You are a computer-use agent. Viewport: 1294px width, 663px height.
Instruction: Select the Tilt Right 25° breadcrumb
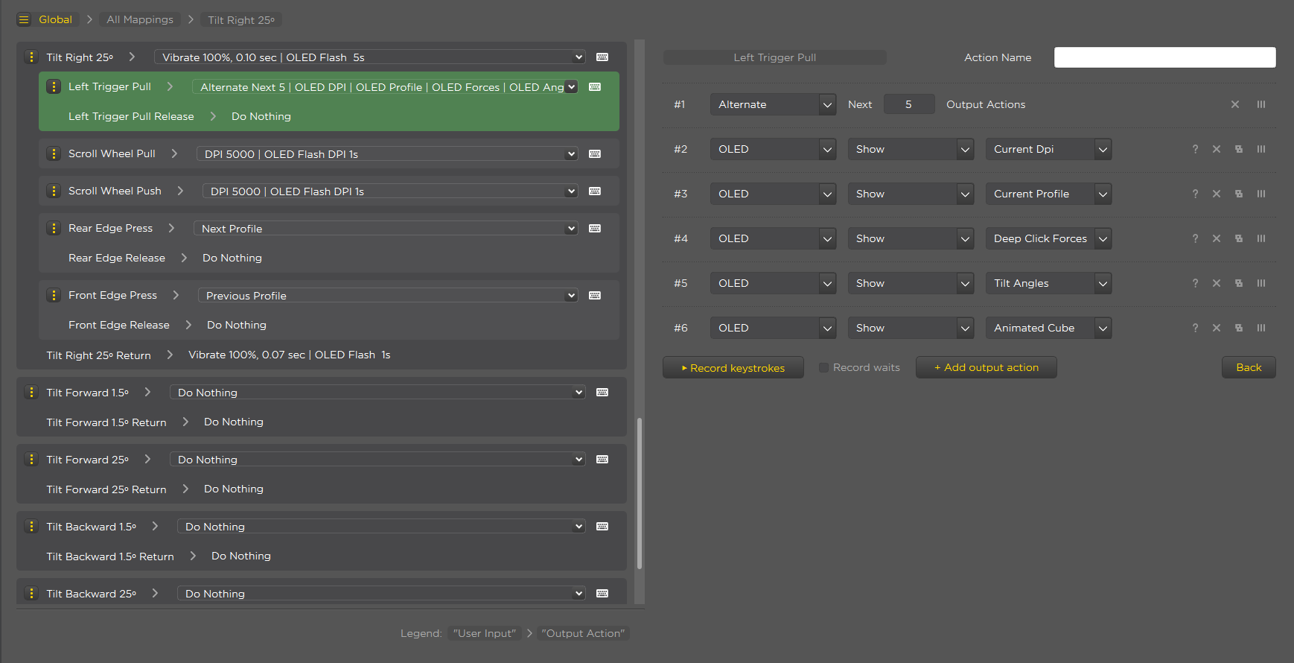[241, 20]
